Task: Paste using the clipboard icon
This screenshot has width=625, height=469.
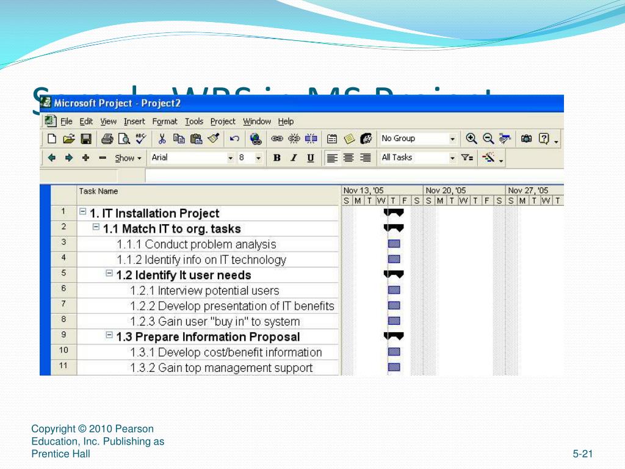Action: click(196, 139)
